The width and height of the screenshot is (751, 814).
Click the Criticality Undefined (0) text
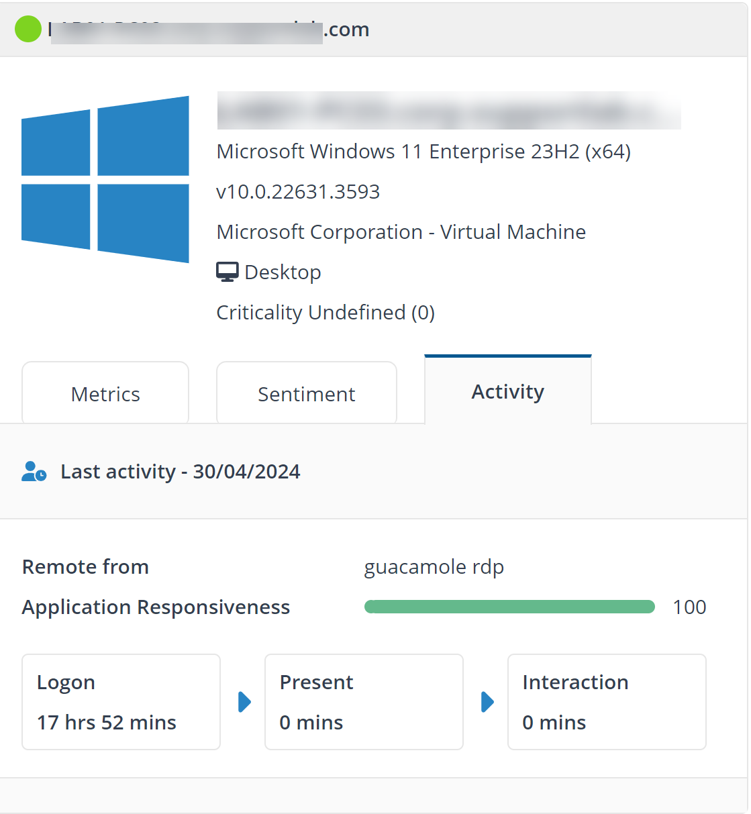point(326,313)
